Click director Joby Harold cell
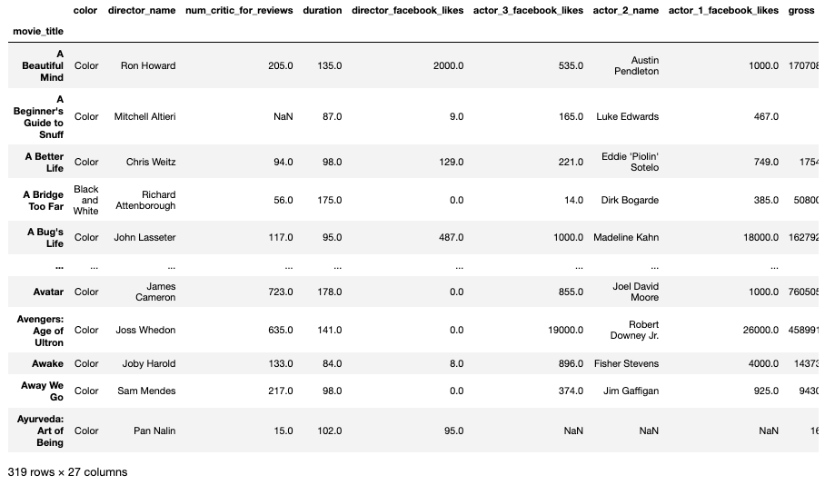 tap(149, 363)
